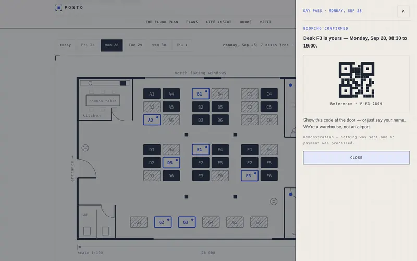Select desk B2 on the floor plan
This screenshot has width=417, height=261.
[201, 107]
